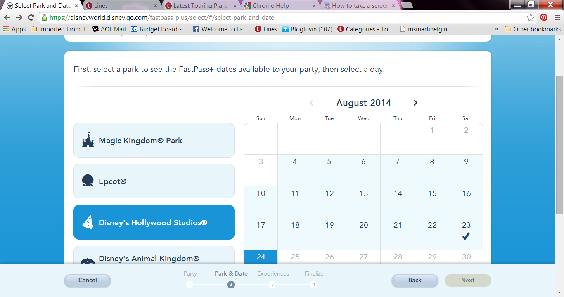Image resolution: width=564 pixels, height=297 pixels.
Task: Click the Back button
Action: (415, 280)
